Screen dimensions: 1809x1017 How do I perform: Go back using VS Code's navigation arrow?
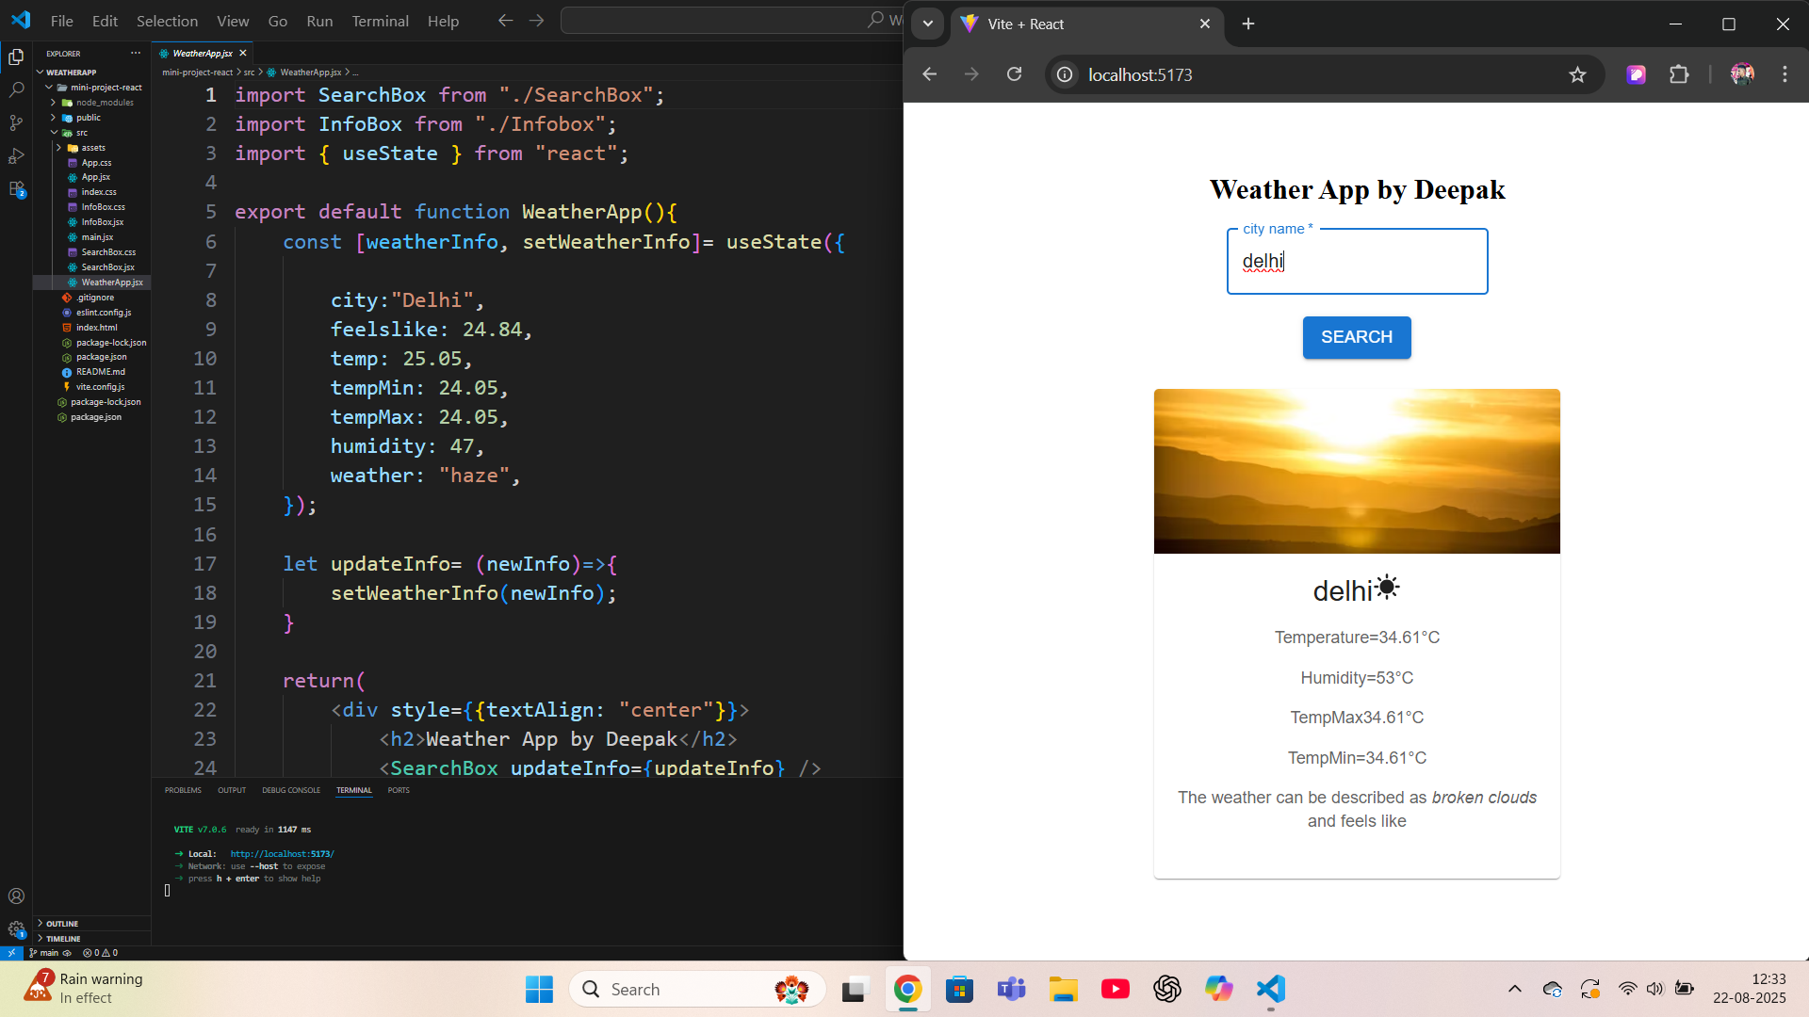click(x=506, y=21)
